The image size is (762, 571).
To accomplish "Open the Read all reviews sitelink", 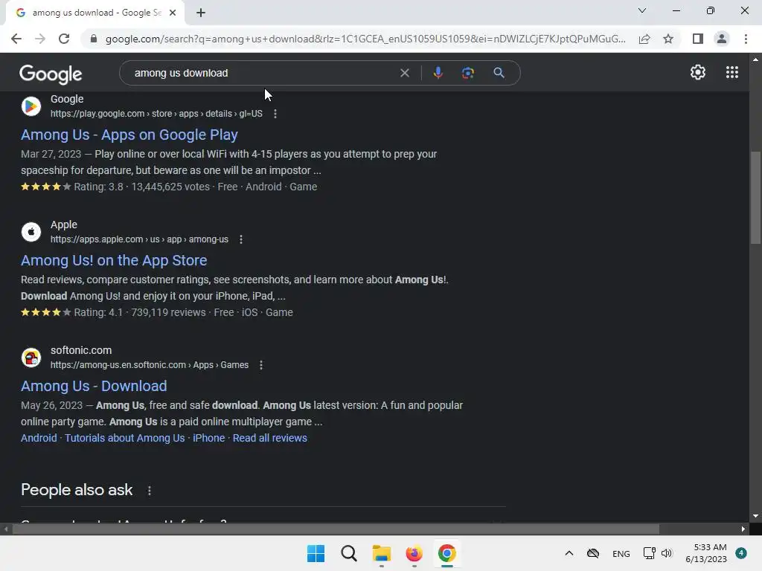I will tap(269, 438).
